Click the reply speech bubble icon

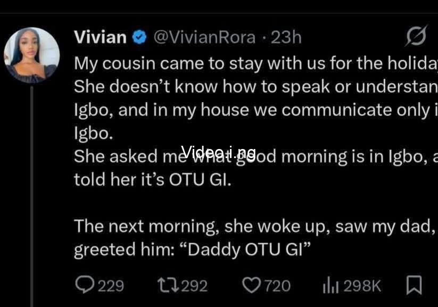(x=85, y=286)
